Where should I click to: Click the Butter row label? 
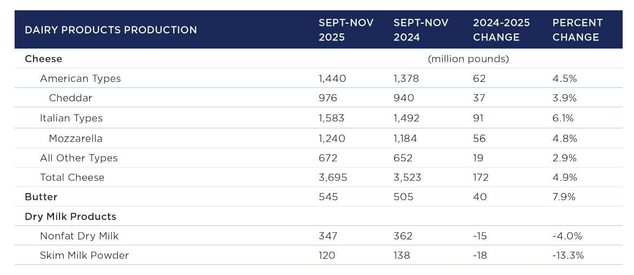pos(41,197)
